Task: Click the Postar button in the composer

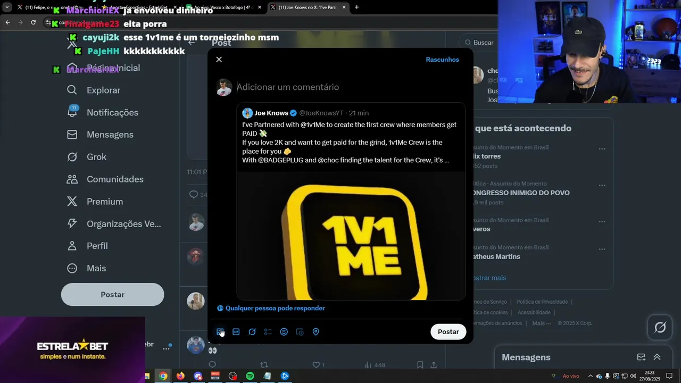Action: pos(448,332)
